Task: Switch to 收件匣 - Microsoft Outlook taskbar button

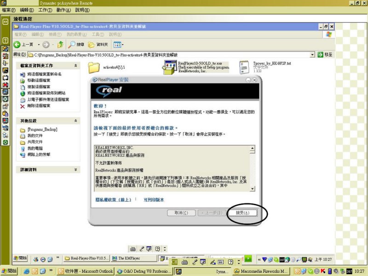Action: (86, 271)
